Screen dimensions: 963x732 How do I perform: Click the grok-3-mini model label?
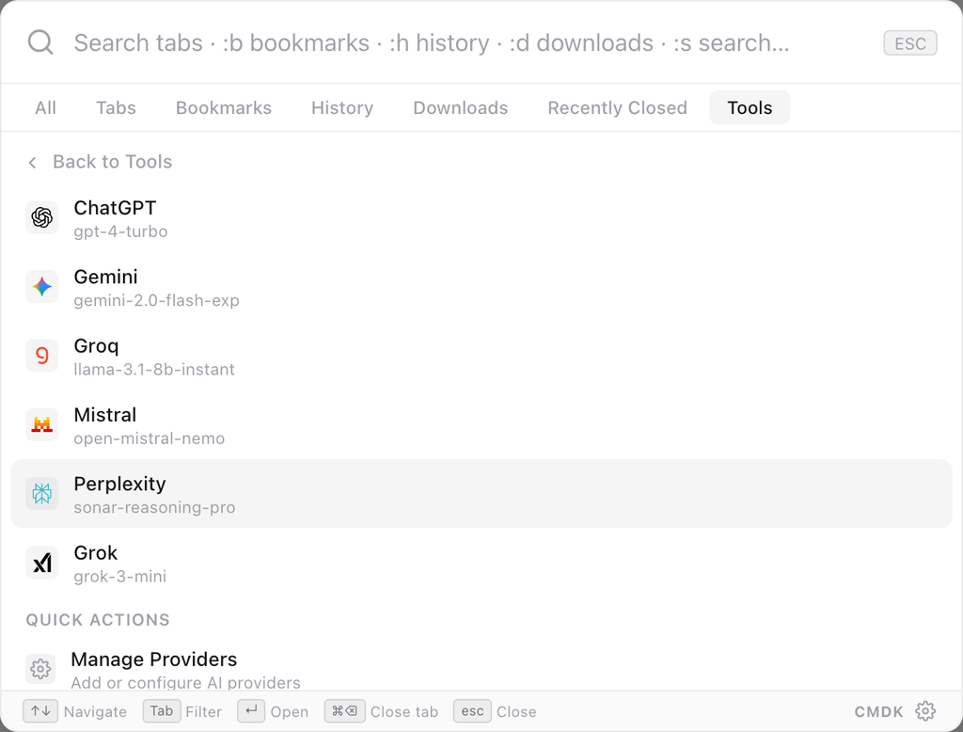click(119, 577)
